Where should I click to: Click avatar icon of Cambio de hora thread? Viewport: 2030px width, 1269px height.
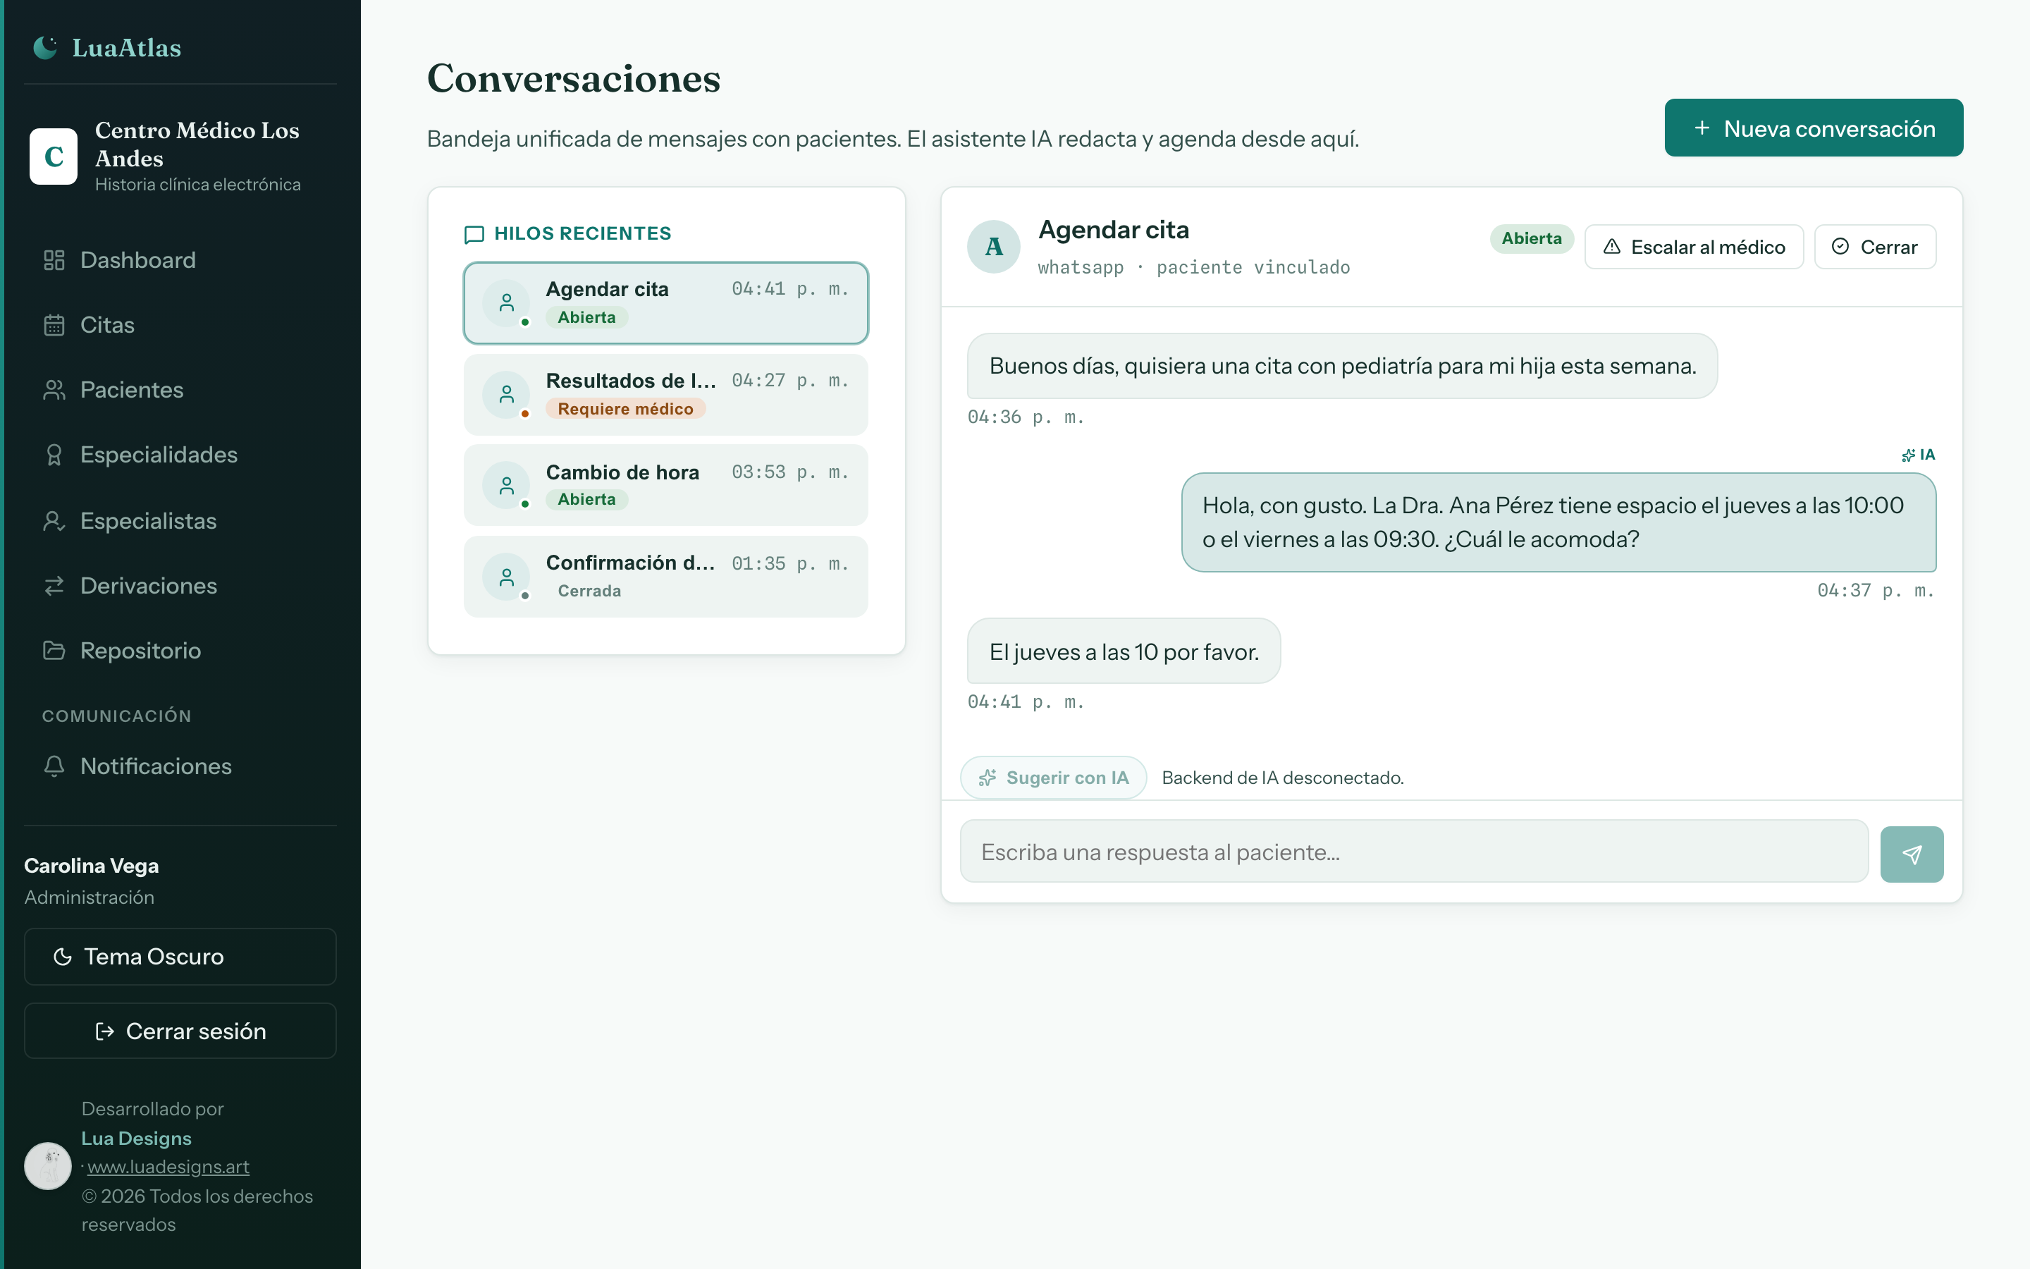507,485
